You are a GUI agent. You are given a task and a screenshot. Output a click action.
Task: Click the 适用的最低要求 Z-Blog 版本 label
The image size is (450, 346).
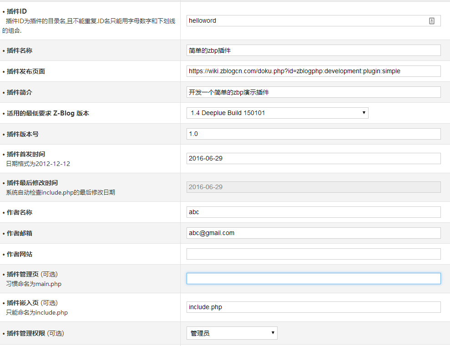(48, 113)
